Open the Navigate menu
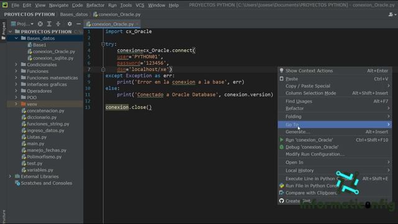398x224 pixels. click(x=58, y=5)
